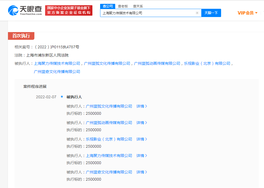Clear the search box with the X icon
The width and height of the screenshot is (264, 188).
coord(197,13)
